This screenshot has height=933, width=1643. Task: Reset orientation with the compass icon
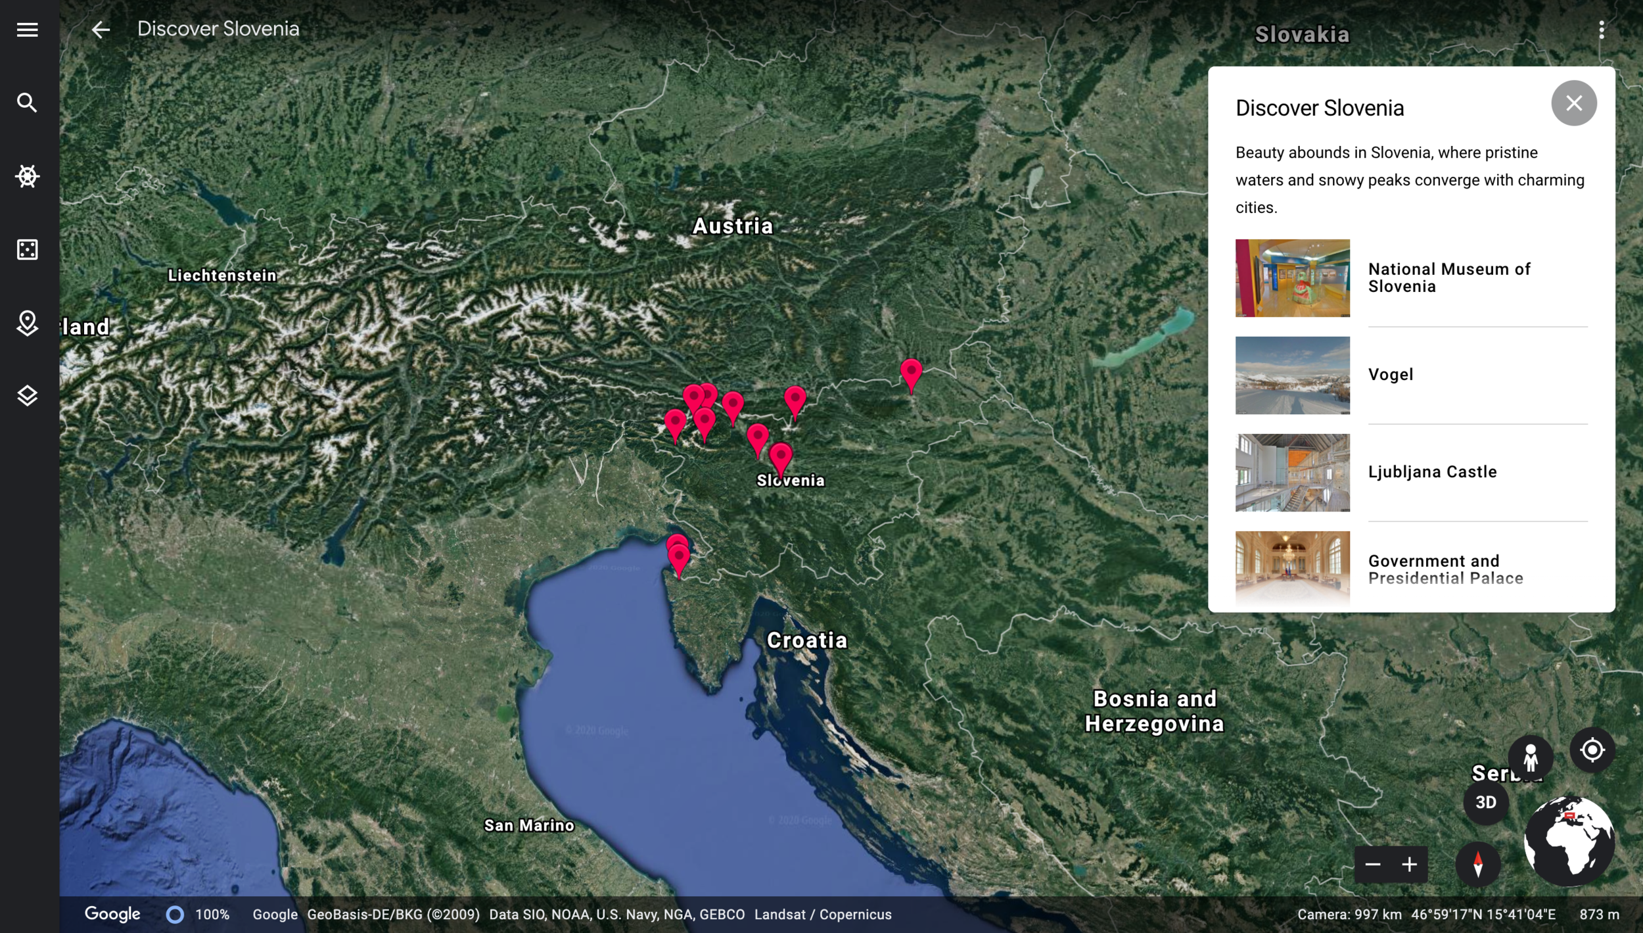(x=1478, y=865)
